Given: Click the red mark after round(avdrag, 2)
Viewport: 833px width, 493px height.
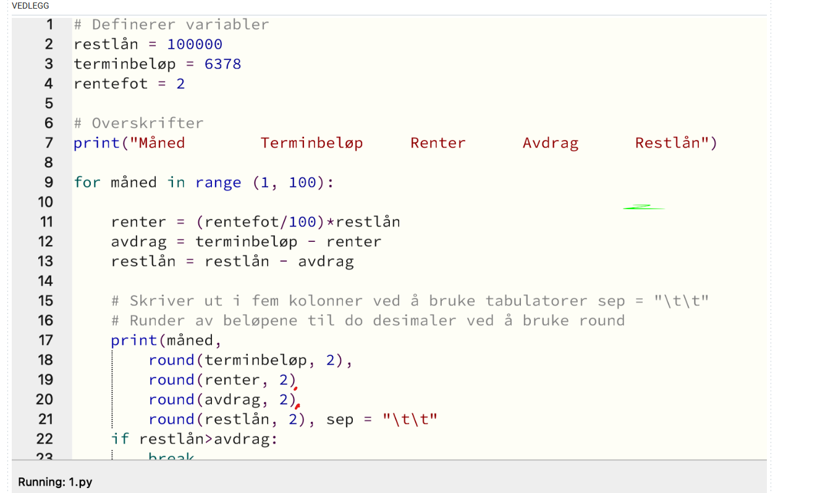Looking at the screenshot, I should coord(298,406).
